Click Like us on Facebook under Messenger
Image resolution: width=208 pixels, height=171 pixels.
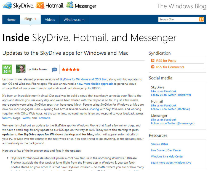tap(164, 120)
